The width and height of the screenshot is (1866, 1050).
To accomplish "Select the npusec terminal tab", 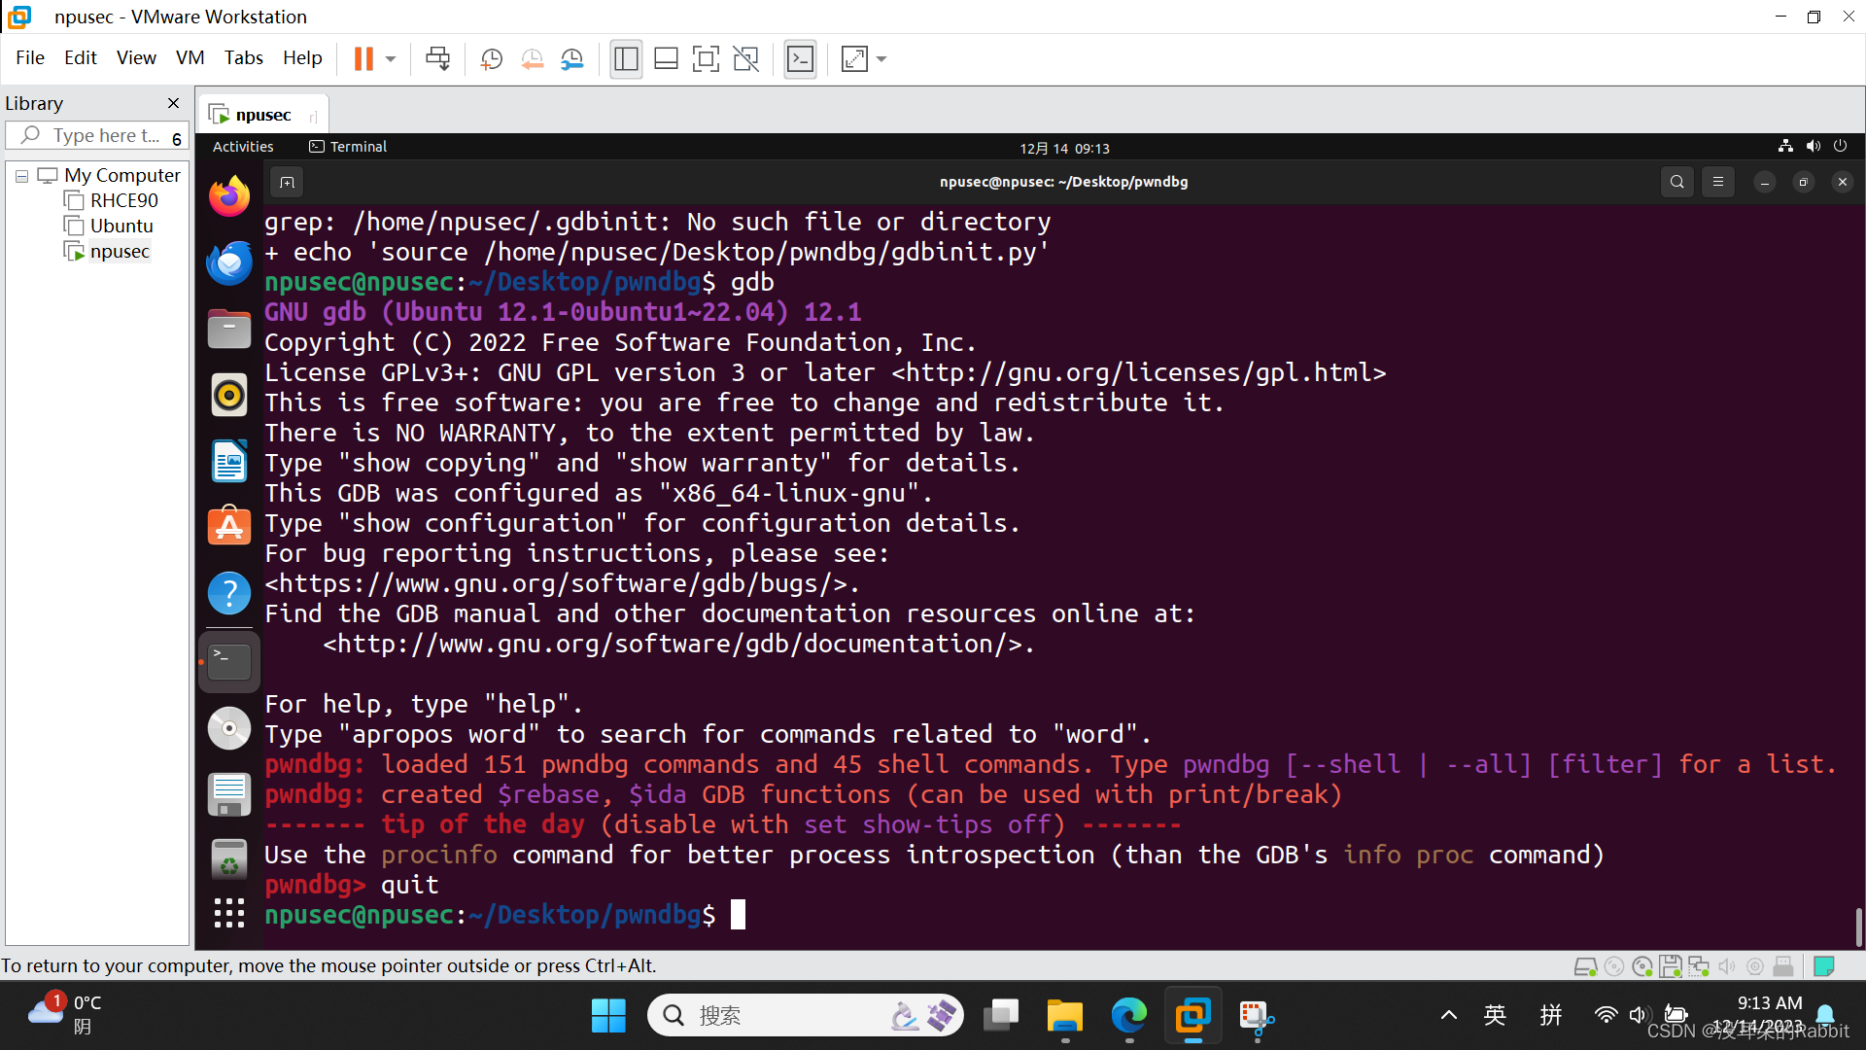I will [x=261, y=114].
